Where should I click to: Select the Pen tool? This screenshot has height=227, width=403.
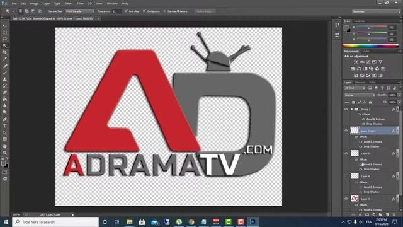pos(4,119)
